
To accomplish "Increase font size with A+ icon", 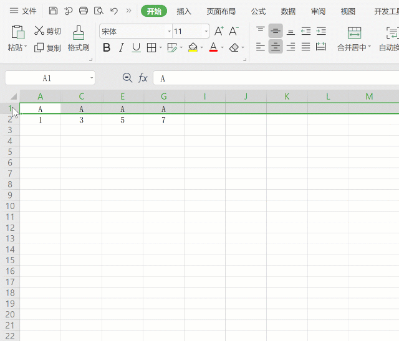I will coord(219,31).
